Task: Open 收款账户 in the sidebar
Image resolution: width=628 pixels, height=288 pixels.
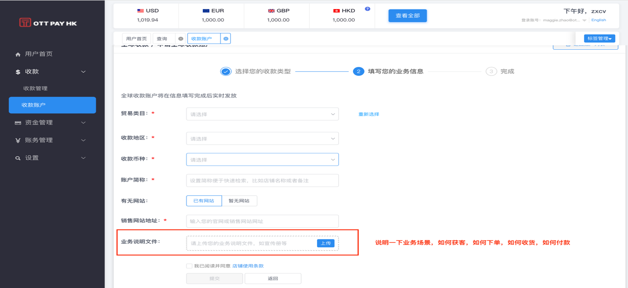Action: (x=52, y=105)
